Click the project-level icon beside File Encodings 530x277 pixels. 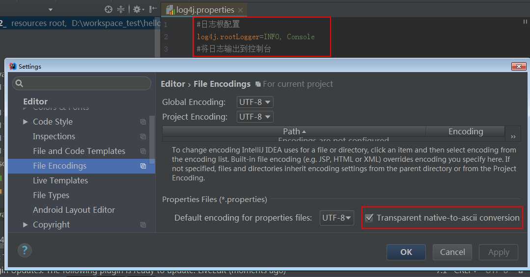143,166
